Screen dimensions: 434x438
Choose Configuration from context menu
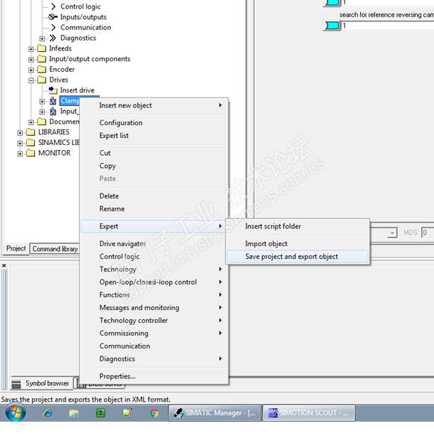pyautogui.click(x=154, y=122)
